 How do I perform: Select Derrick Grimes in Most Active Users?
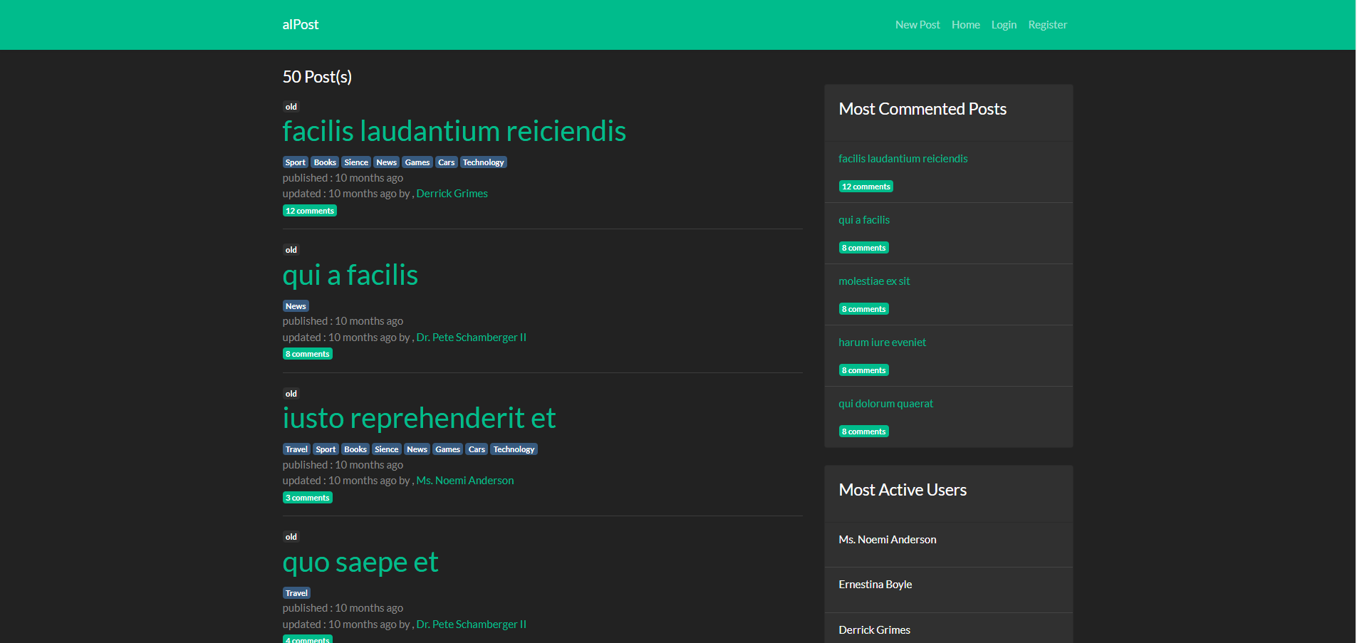point(874,630)
